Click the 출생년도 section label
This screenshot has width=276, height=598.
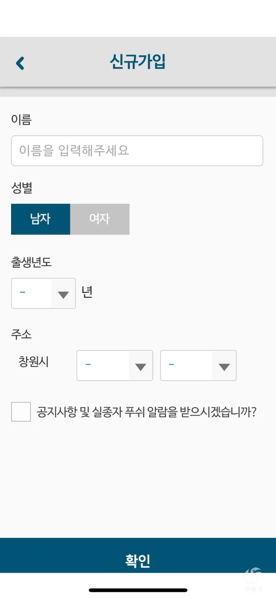point(31,262)
